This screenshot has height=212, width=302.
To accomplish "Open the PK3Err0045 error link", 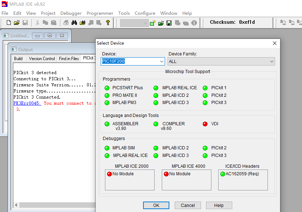I will [27, 103].
